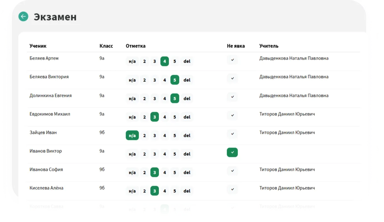The height and width of the screenshot is (222, 384).
Task: Give Евдокимов Михаил a grade of 2
Action: coord(144,117)
